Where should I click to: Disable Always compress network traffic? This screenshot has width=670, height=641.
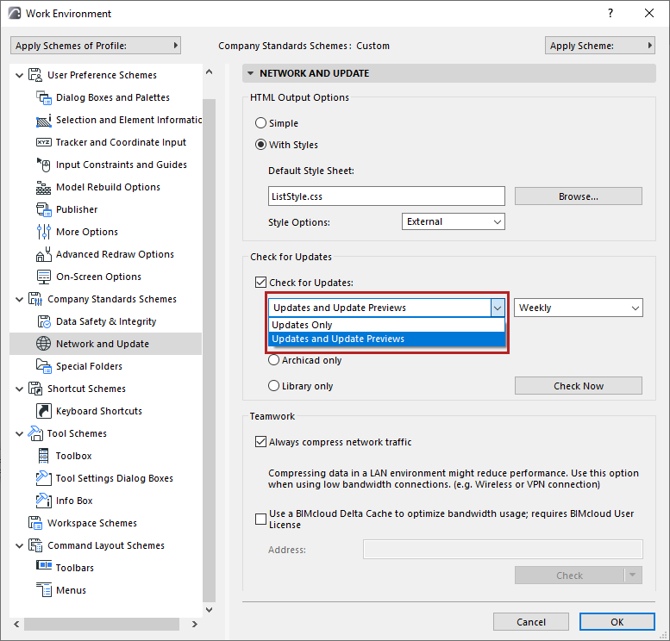pyautogui.click(x=261, y=442)
